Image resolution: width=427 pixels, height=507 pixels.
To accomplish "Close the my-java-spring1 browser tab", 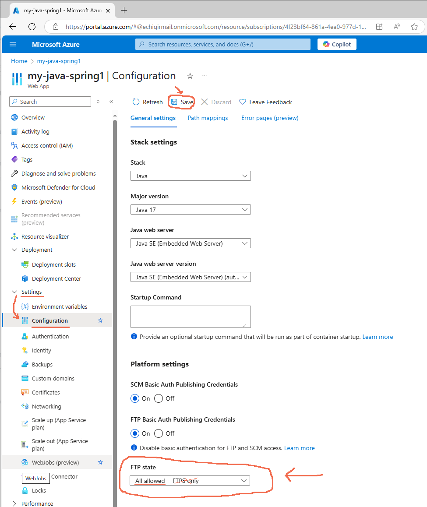I will [x=108, y=11].
